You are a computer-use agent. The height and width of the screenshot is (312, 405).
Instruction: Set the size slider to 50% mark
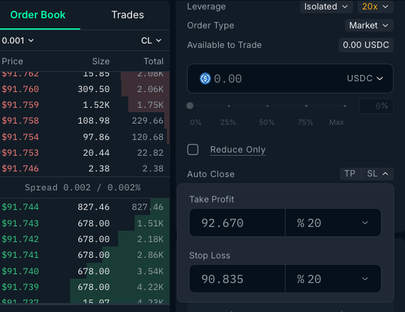point(267,106)
